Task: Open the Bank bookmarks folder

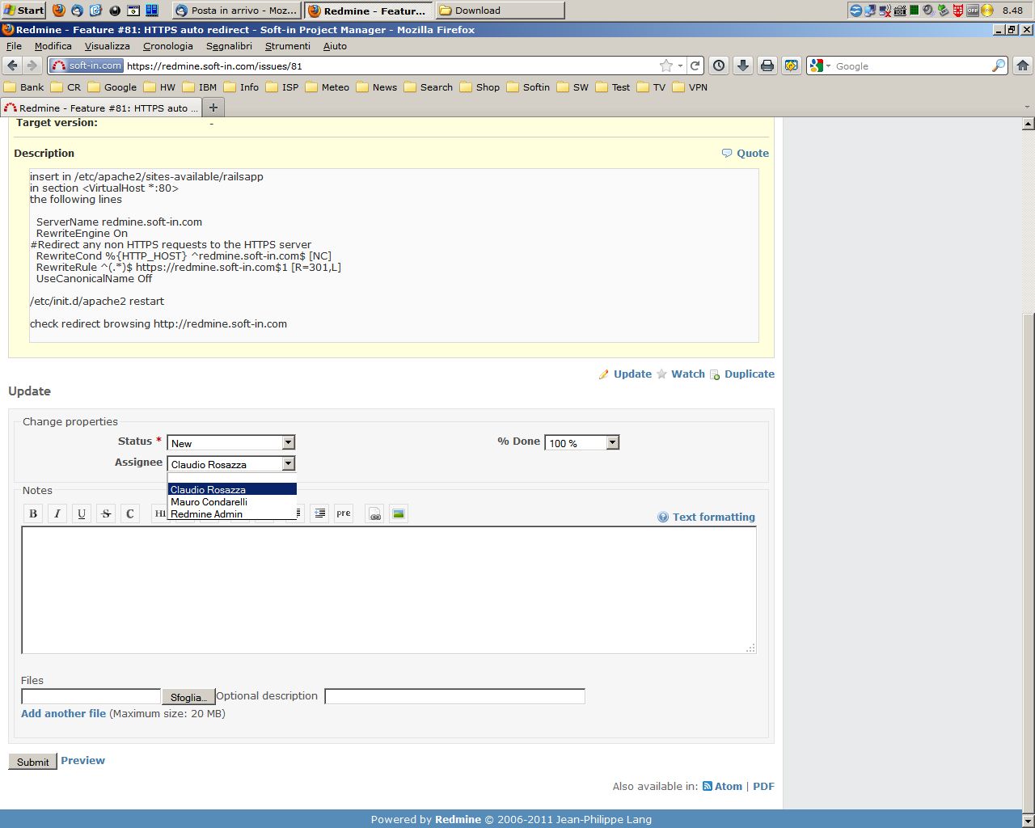Action: tap(24, 87)
